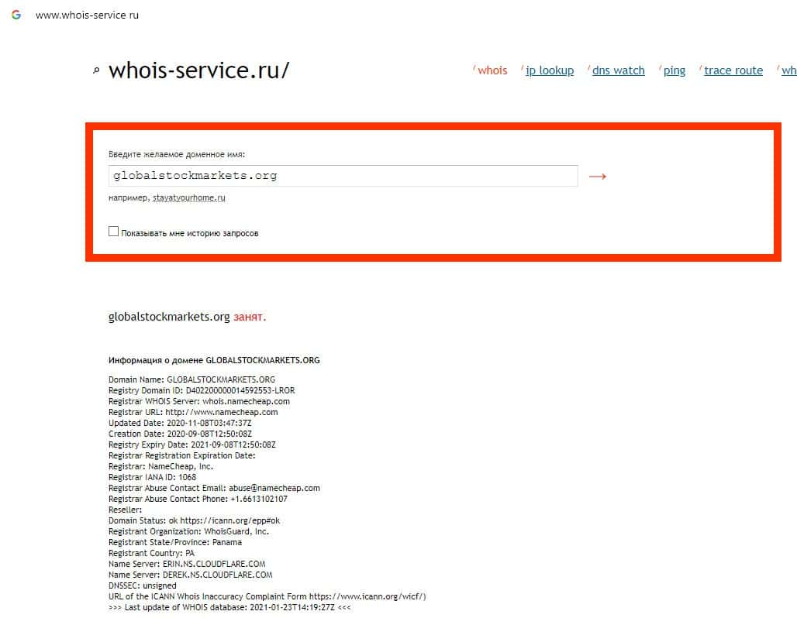
Task: Click the Reseller: line
Action: click(125, 510)
